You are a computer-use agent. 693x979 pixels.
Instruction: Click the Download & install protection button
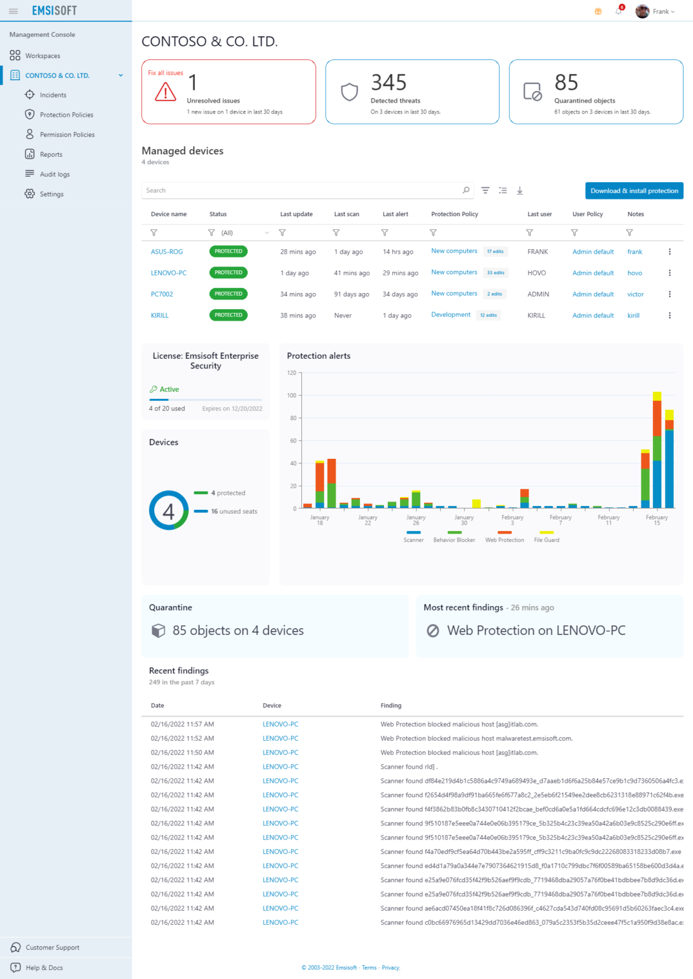633,190
